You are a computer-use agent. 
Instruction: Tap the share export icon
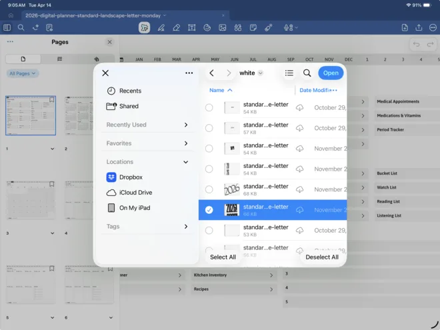click(419, 27)
